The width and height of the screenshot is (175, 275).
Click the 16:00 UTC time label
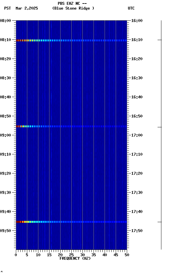coord(137,21)
